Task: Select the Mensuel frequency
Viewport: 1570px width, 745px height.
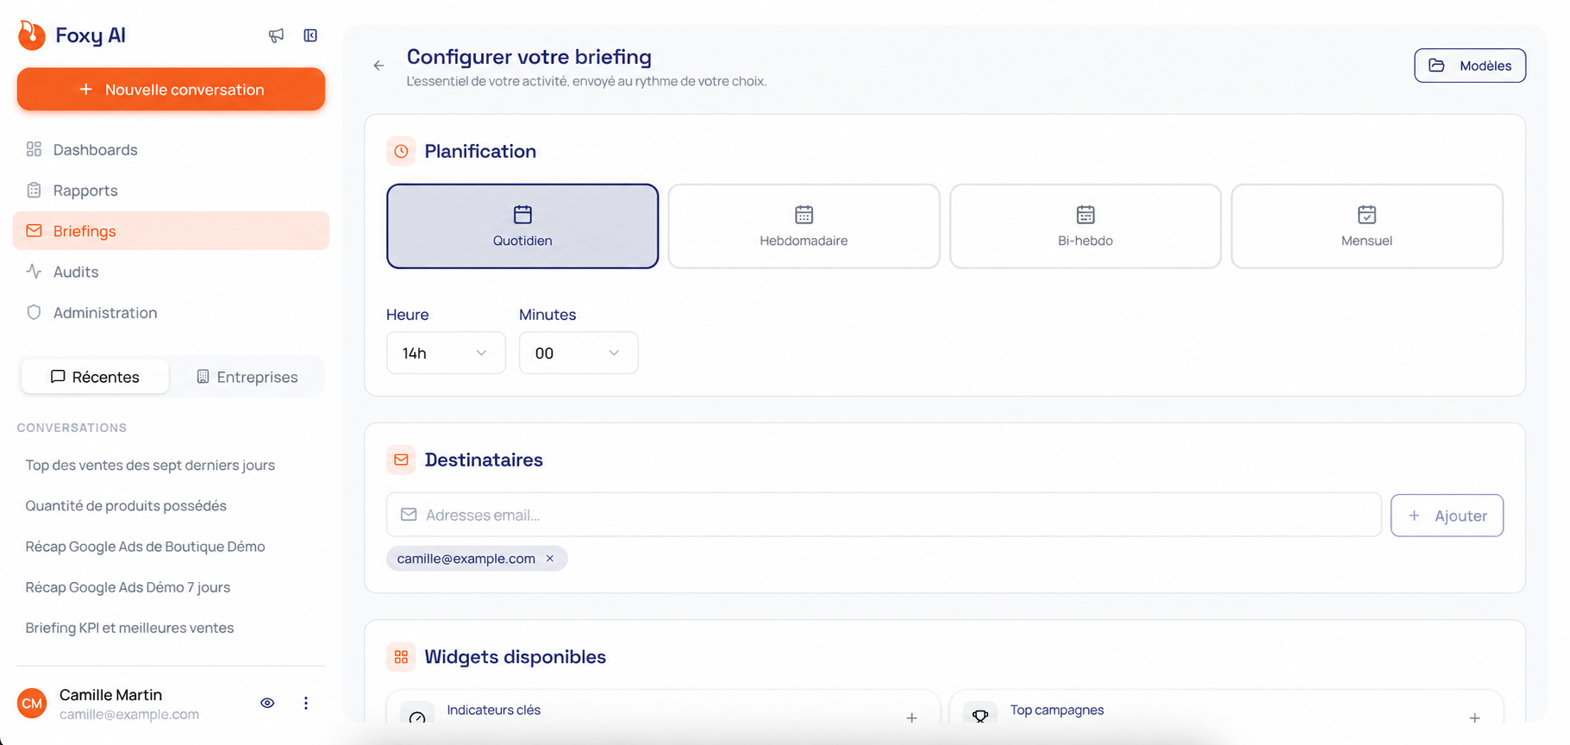Action: [x=1367, y=226]
